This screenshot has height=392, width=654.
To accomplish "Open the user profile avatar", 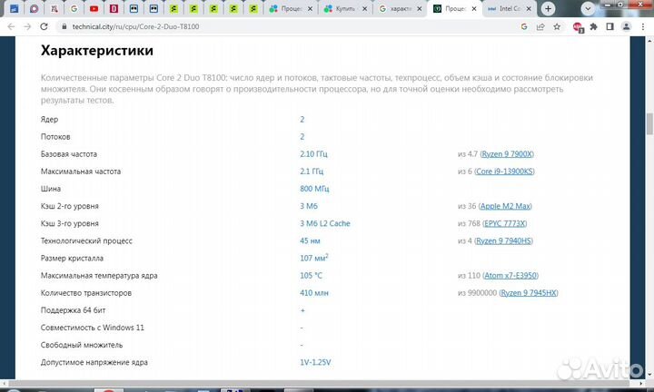I will (x=626, y=26).
